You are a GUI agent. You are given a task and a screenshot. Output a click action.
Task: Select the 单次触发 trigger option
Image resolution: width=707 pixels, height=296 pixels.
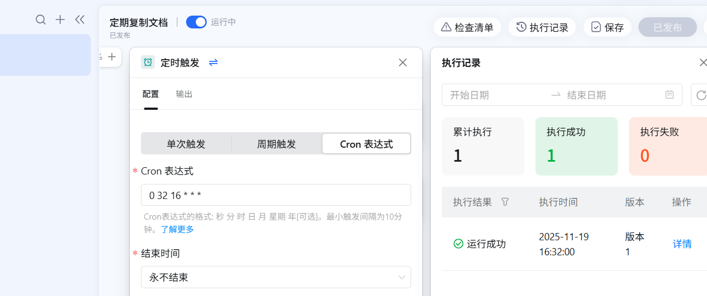click(186, 144)
